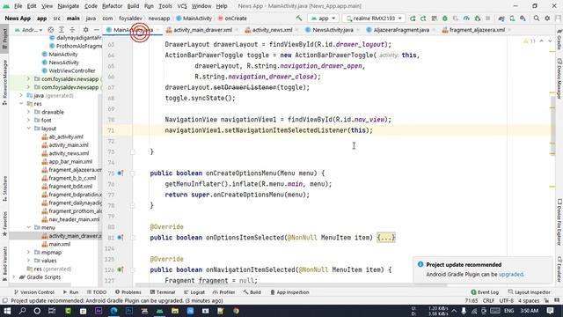The image size is (563, 317).
Task: Toggle the Build Variants tool window
Action: [4, 264]
